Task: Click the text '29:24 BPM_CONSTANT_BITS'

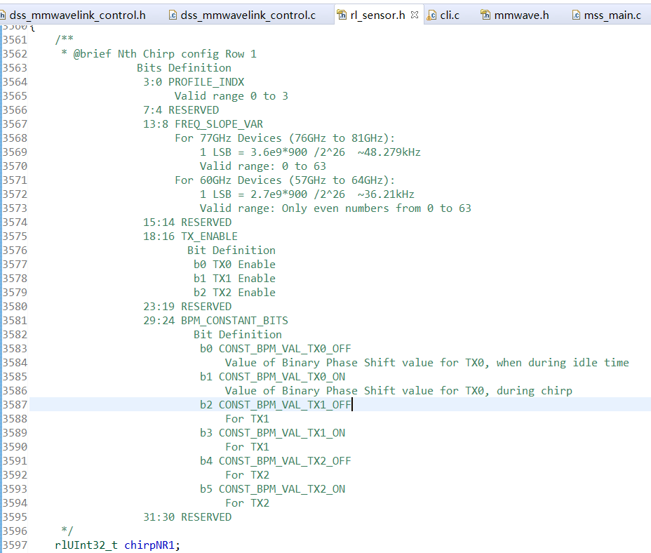Action: (215, 321)
